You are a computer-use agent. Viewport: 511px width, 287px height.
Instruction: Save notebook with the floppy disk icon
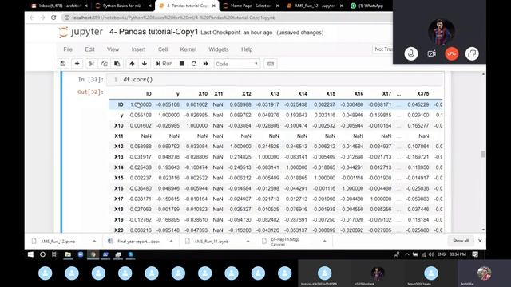point(63,64)
